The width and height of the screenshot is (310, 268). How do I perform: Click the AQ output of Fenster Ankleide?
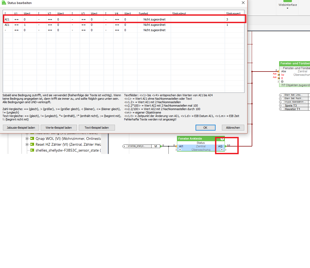(x=220, y=146)
